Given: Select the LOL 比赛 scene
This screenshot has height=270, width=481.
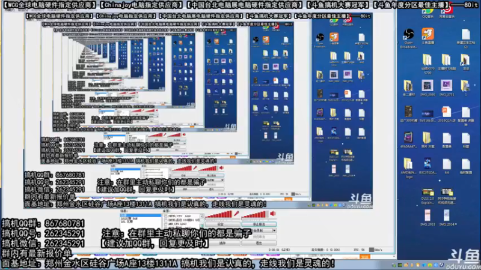Looking at the screenshot, I should tap(127, 221).
